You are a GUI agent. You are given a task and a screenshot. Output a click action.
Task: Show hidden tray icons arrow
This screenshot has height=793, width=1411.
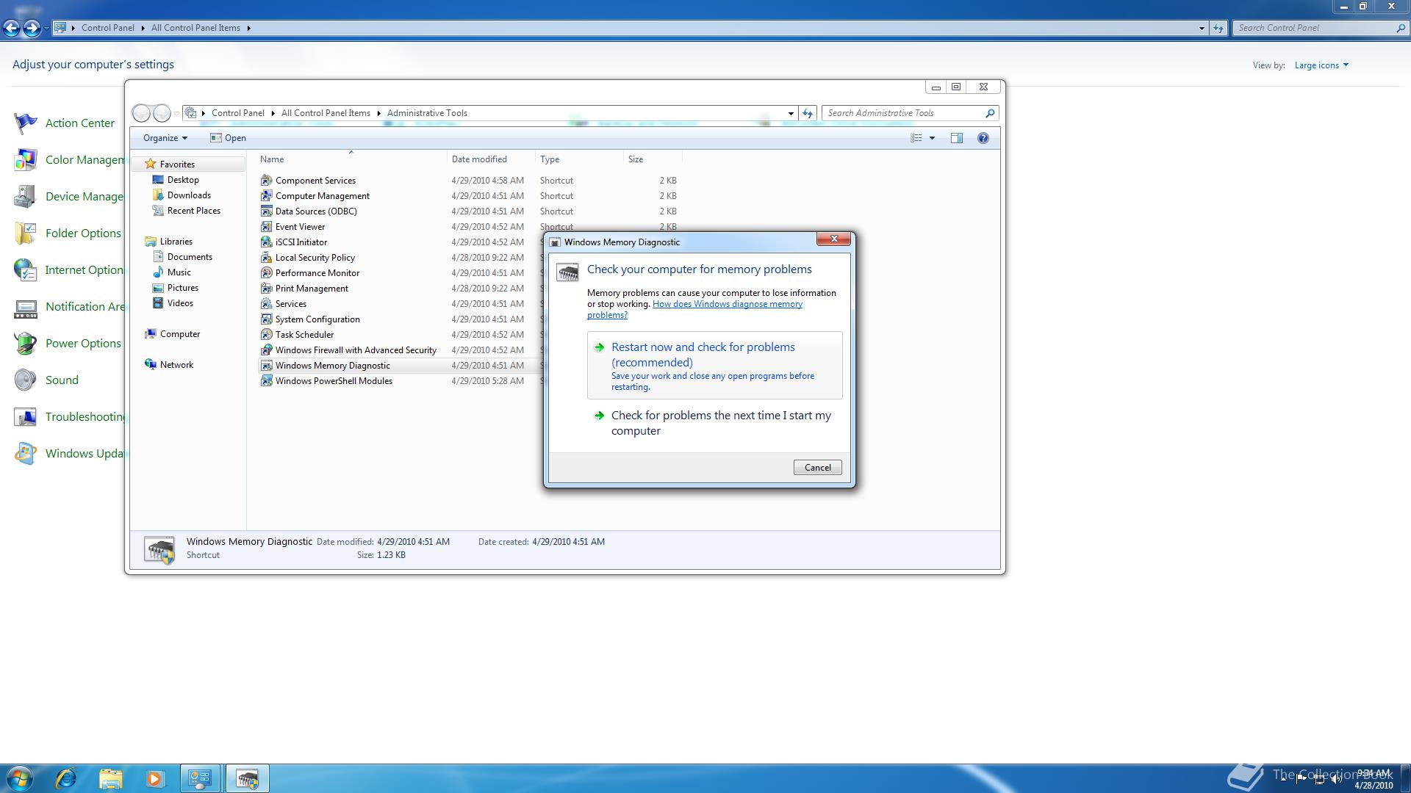1284,779
